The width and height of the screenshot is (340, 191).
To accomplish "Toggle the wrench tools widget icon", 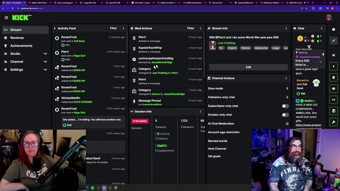I will (334, 122).
